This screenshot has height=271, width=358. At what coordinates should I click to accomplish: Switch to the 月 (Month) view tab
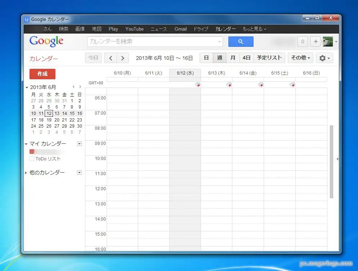(233, 57)
